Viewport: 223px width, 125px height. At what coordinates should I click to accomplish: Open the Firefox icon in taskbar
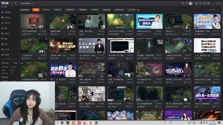coord(85,123)
